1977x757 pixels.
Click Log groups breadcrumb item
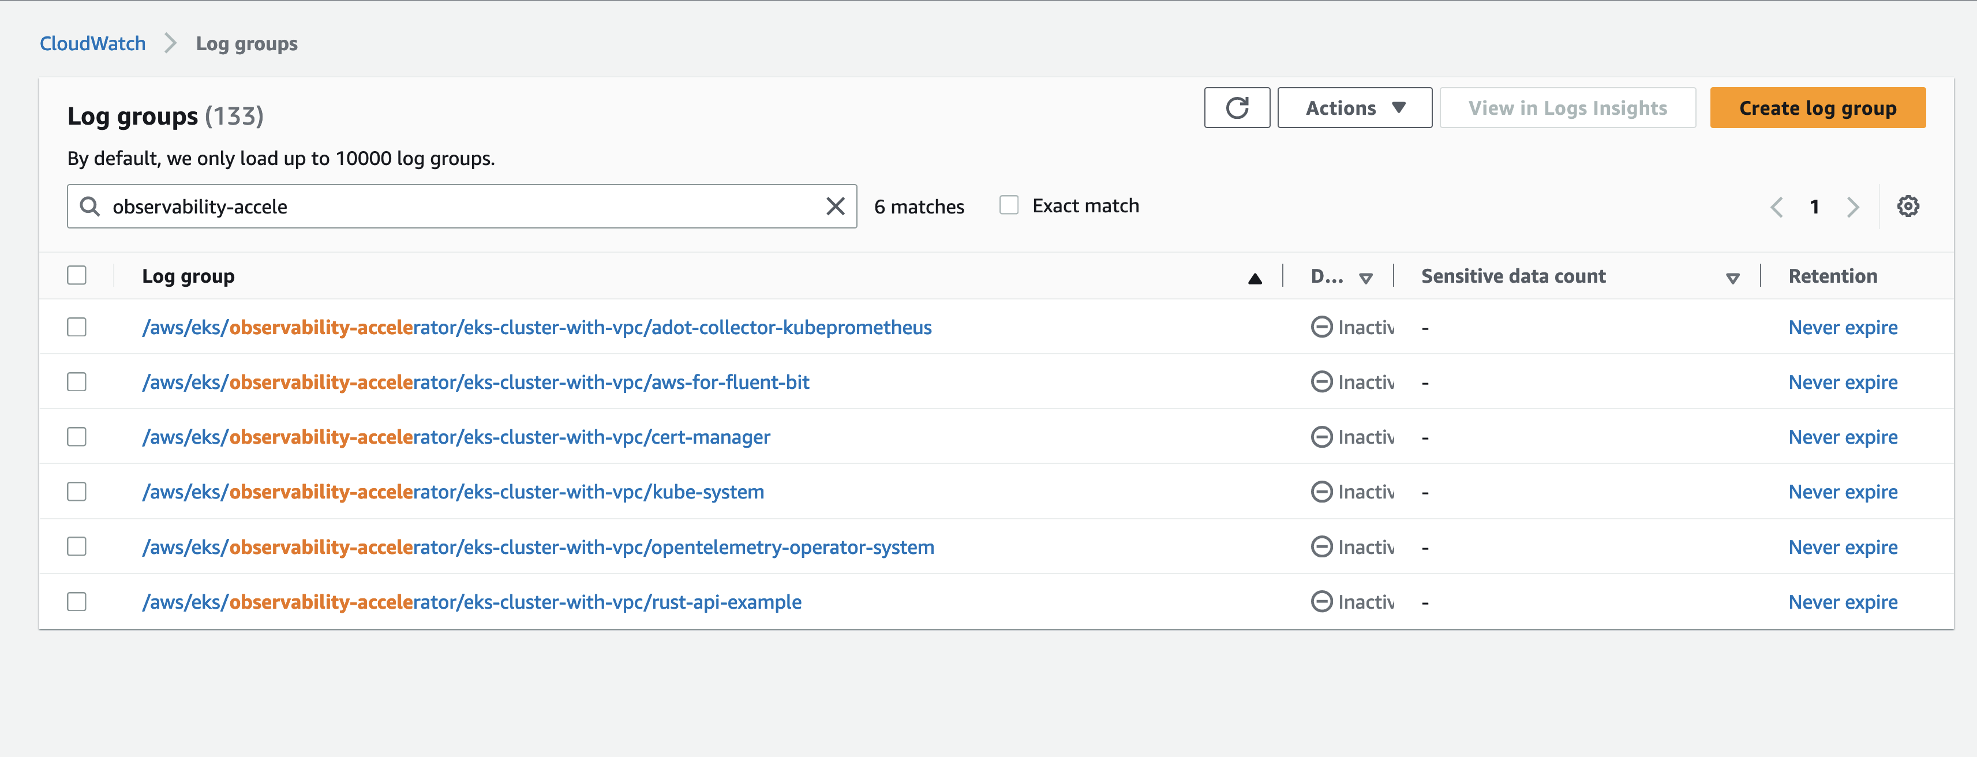click(246, 44)
